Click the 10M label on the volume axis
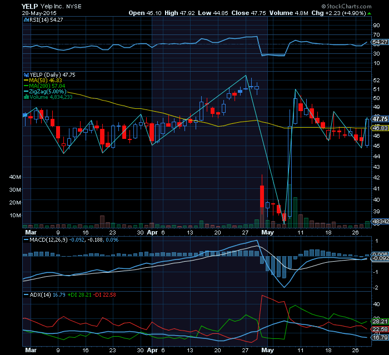Image resolution: width=389 pixels, height=355 pixels. [15, 215]
